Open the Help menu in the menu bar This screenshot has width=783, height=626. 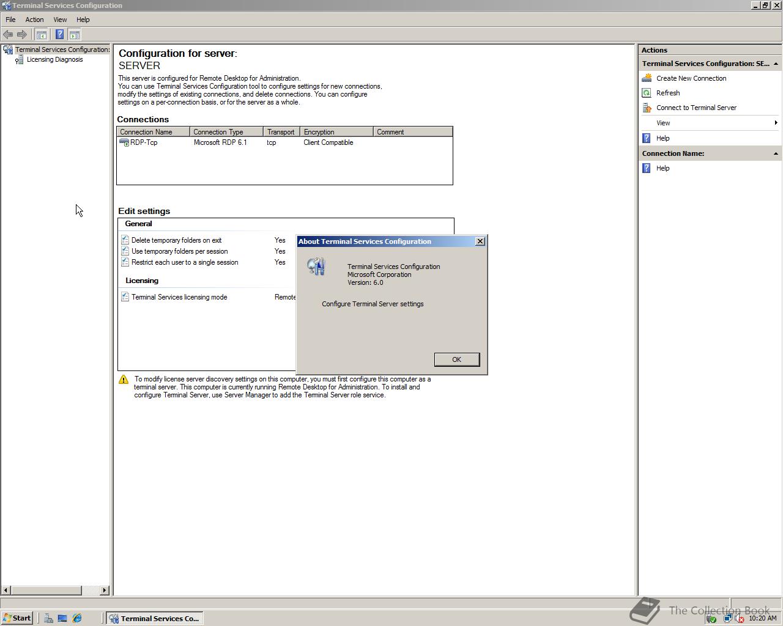coord(83,20)
